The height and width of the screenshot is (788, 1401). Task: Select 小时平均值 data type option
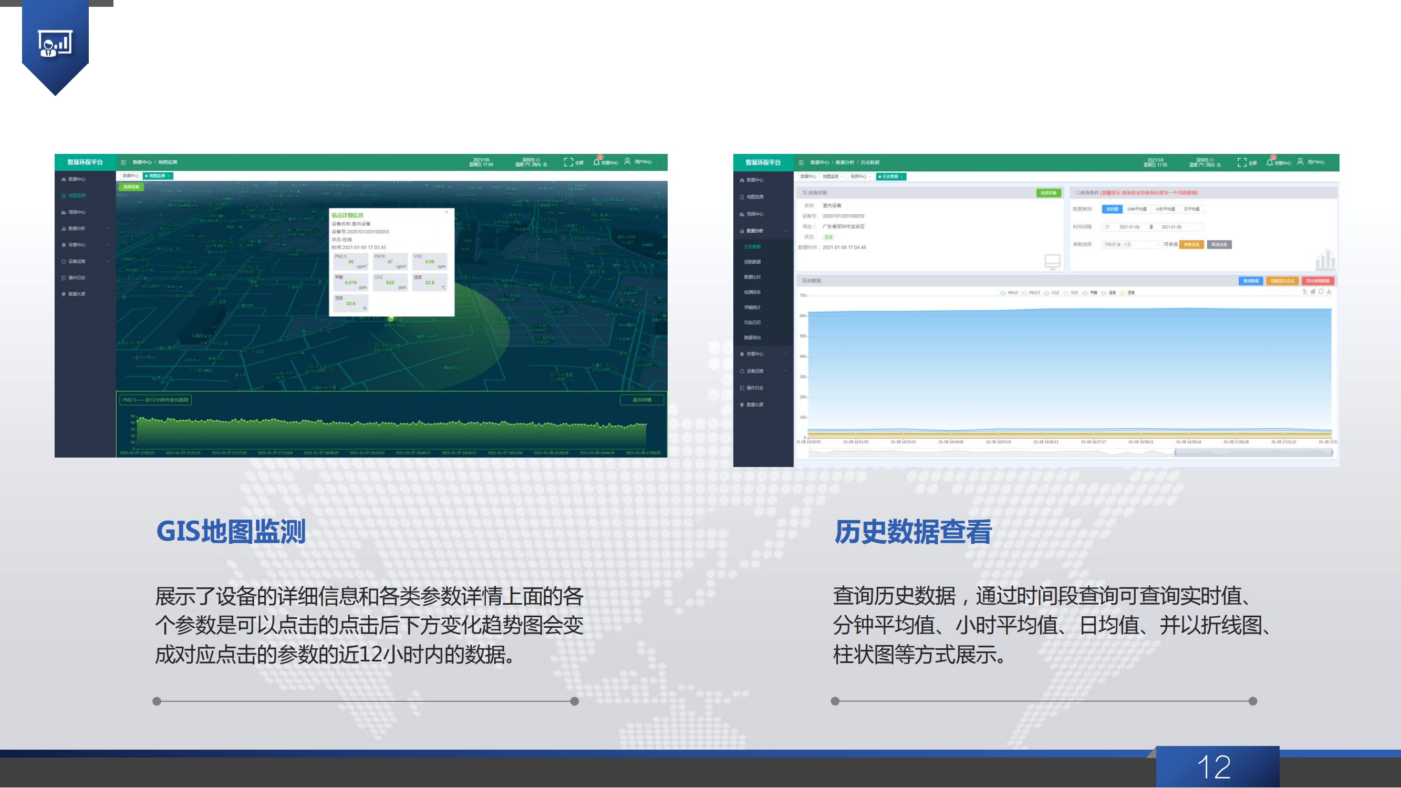[1165, 209]
